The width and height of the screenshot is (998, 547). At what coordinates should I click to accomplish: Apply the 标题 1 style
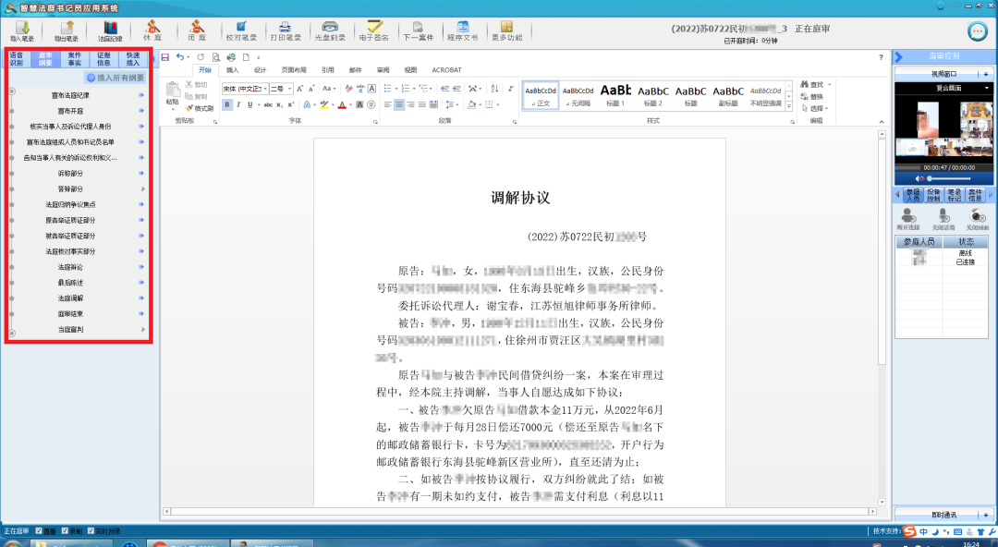coord(615,95)
